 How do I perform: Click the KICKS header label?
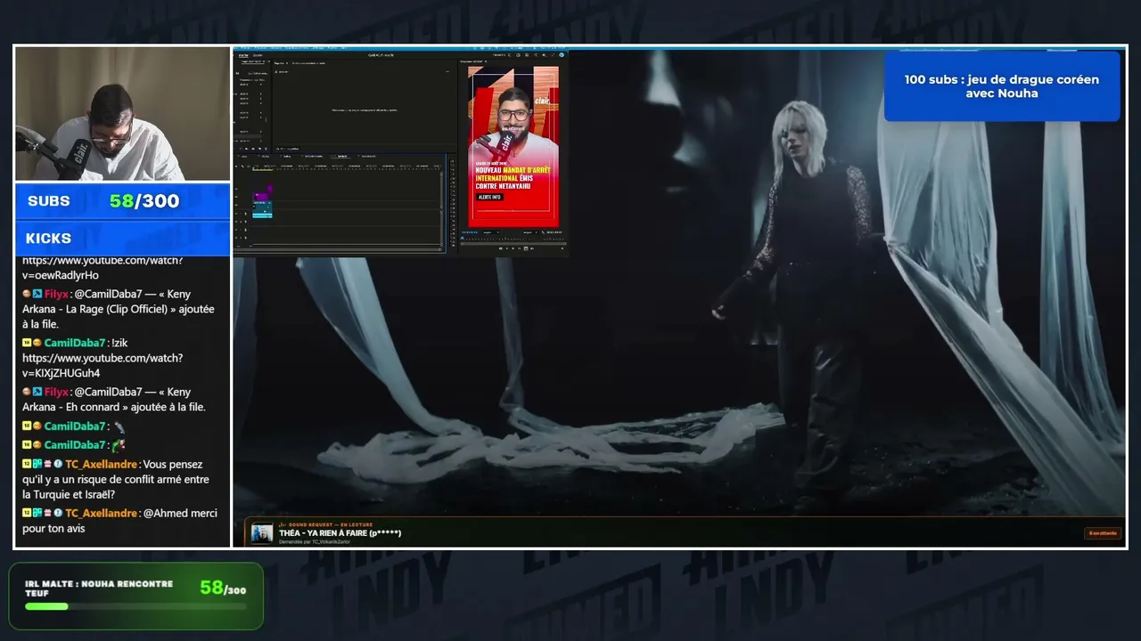(48, 239)
